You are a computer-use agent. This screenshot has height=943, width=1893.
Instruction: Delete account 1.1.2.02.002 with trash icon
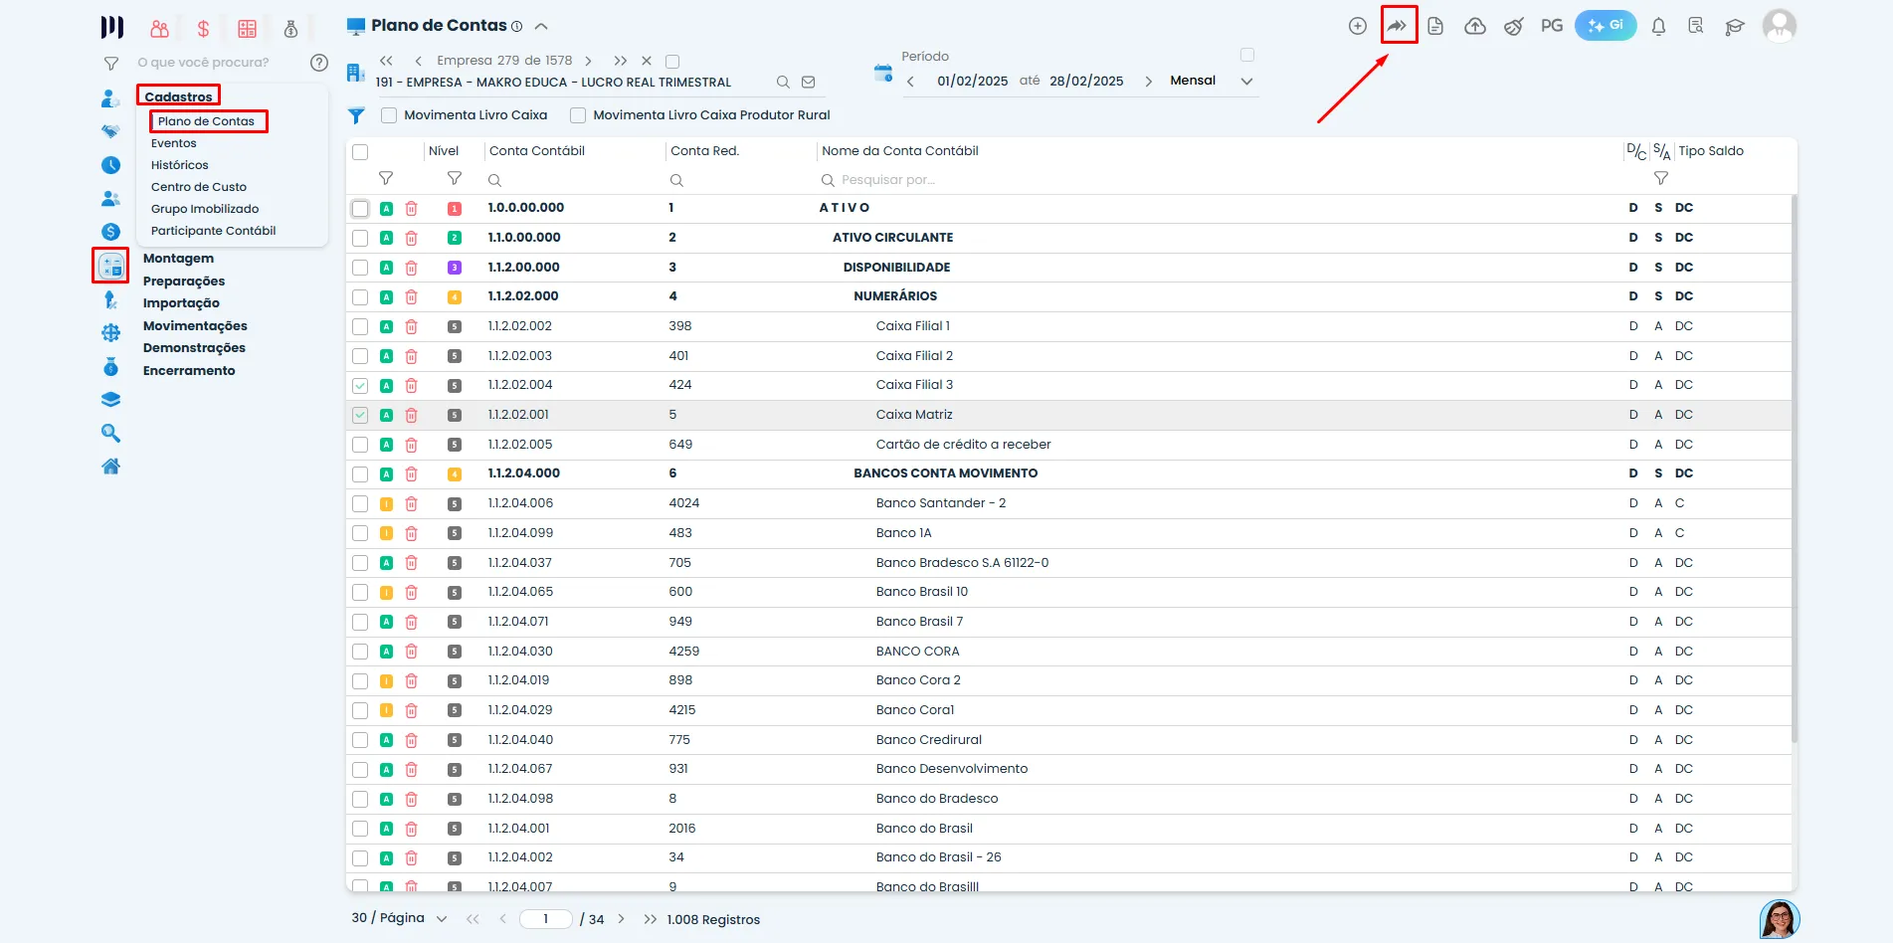[x=411, y=326]
